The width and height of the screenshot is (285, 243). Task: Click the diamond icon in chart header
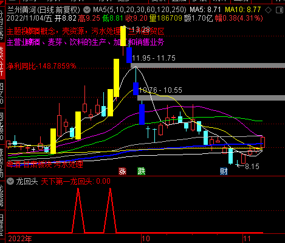click(268, 10)
